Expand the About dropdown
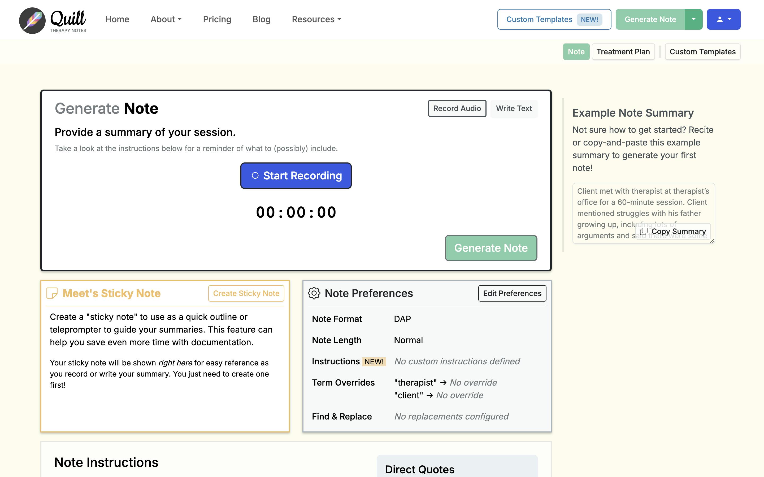The width and height of the screenshot is (764, 477). (x=166, y=19)
